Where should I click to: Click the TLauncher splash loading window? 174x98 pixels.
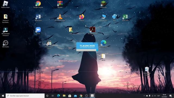coord(87,47)
